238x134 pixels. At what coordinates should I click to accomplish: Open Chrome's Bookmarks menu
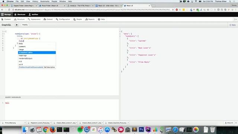point(45,1)
